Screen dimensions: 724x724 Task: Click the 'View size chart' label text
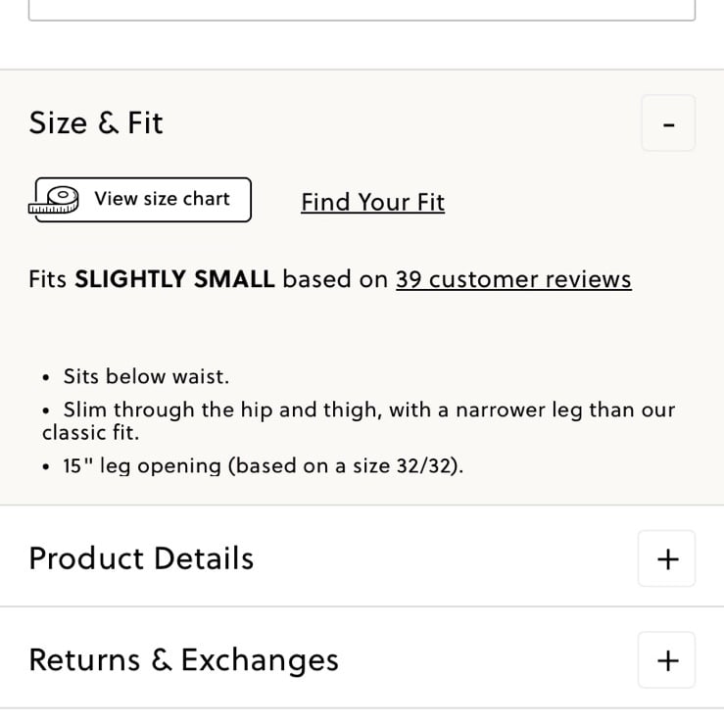162,199
